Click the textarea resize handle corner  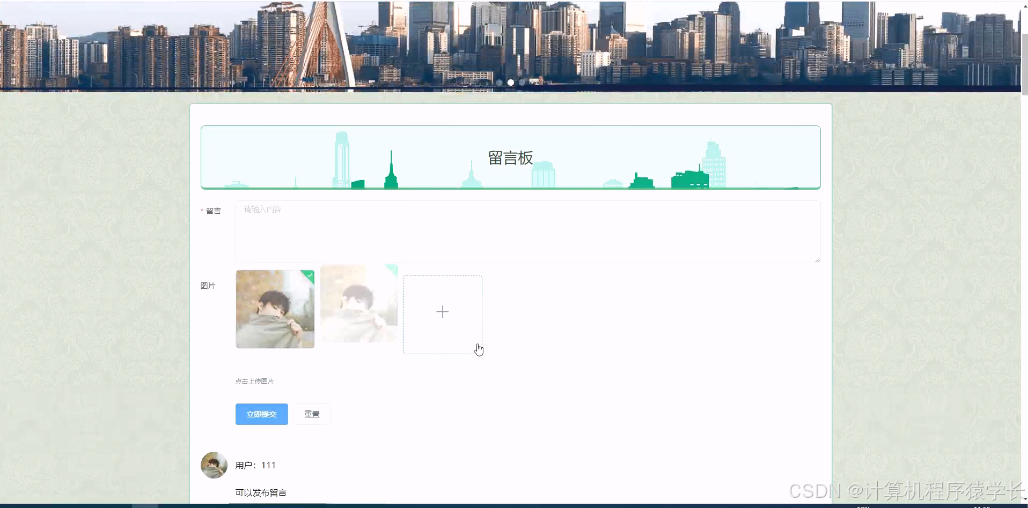point(817,259)
